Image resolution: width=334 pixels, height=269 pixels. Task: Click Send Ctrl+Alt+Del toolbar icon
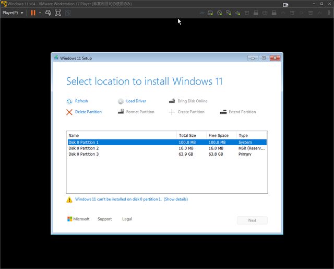pyautogui.click(x=48, y=13)
